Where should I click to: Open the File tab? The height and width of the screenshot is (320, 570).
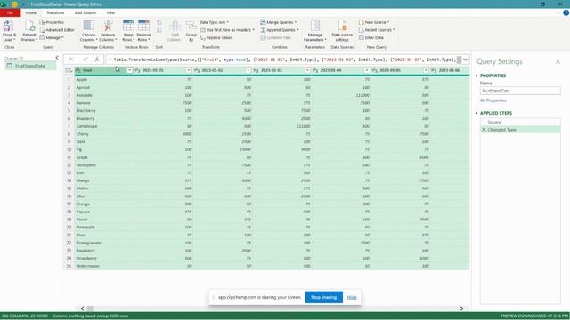pyautogui.click(x=10, y=12)
